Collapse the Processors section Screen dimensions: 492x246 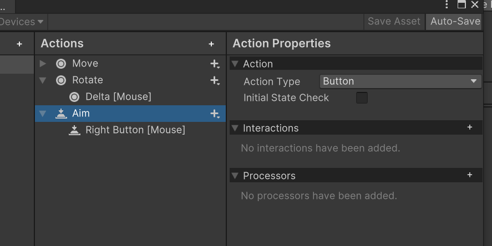pos(235,176)
